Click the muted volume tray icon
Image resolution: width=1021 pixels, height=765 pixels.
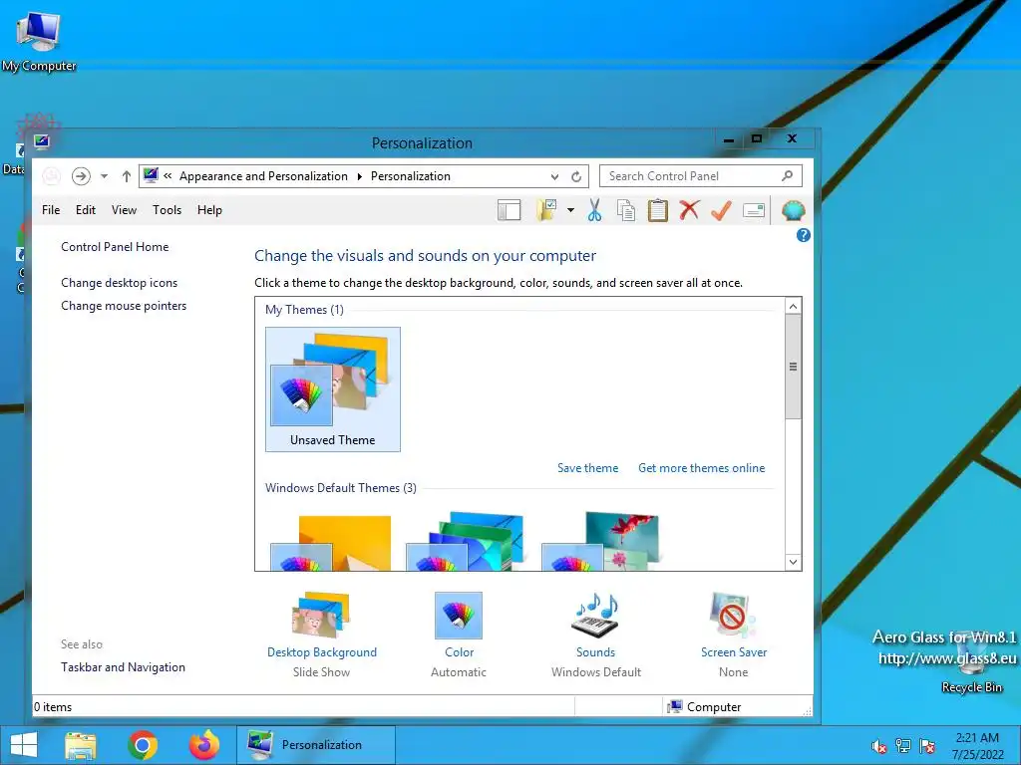[879, 746]
